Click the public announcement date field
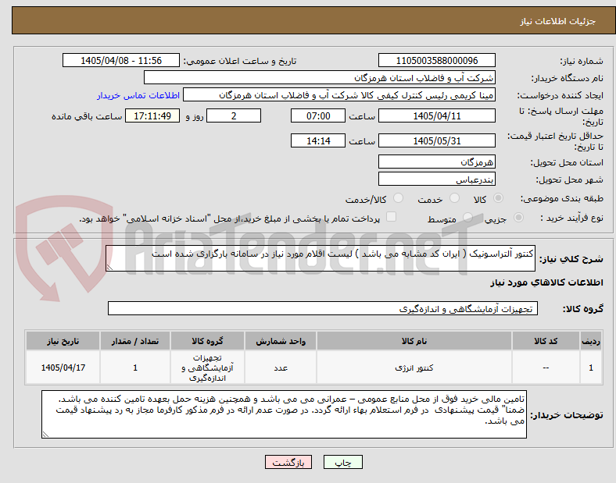Viewport: 616px width, 483px height. pos(121,60)
